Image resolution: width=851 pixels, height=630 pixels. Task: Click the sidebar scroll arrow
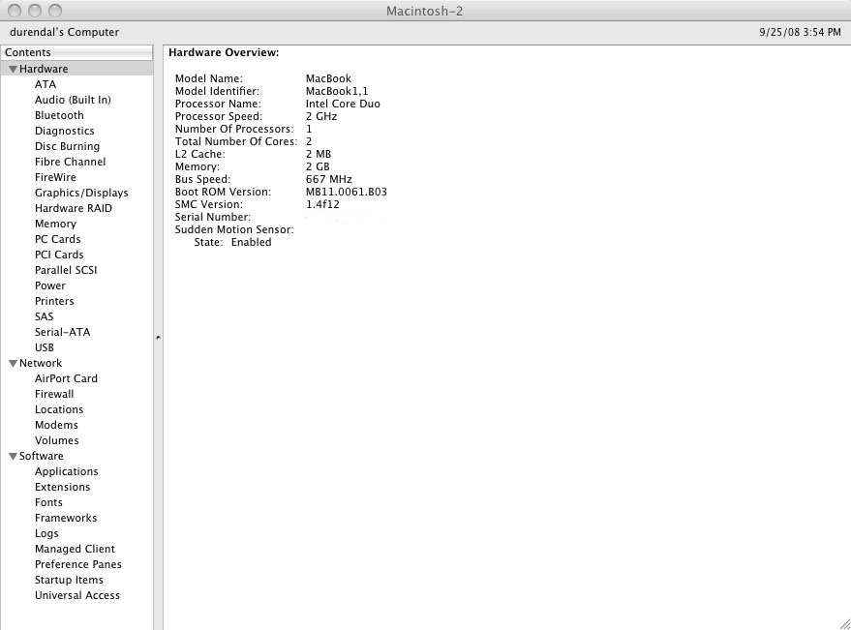coord(157,337)
